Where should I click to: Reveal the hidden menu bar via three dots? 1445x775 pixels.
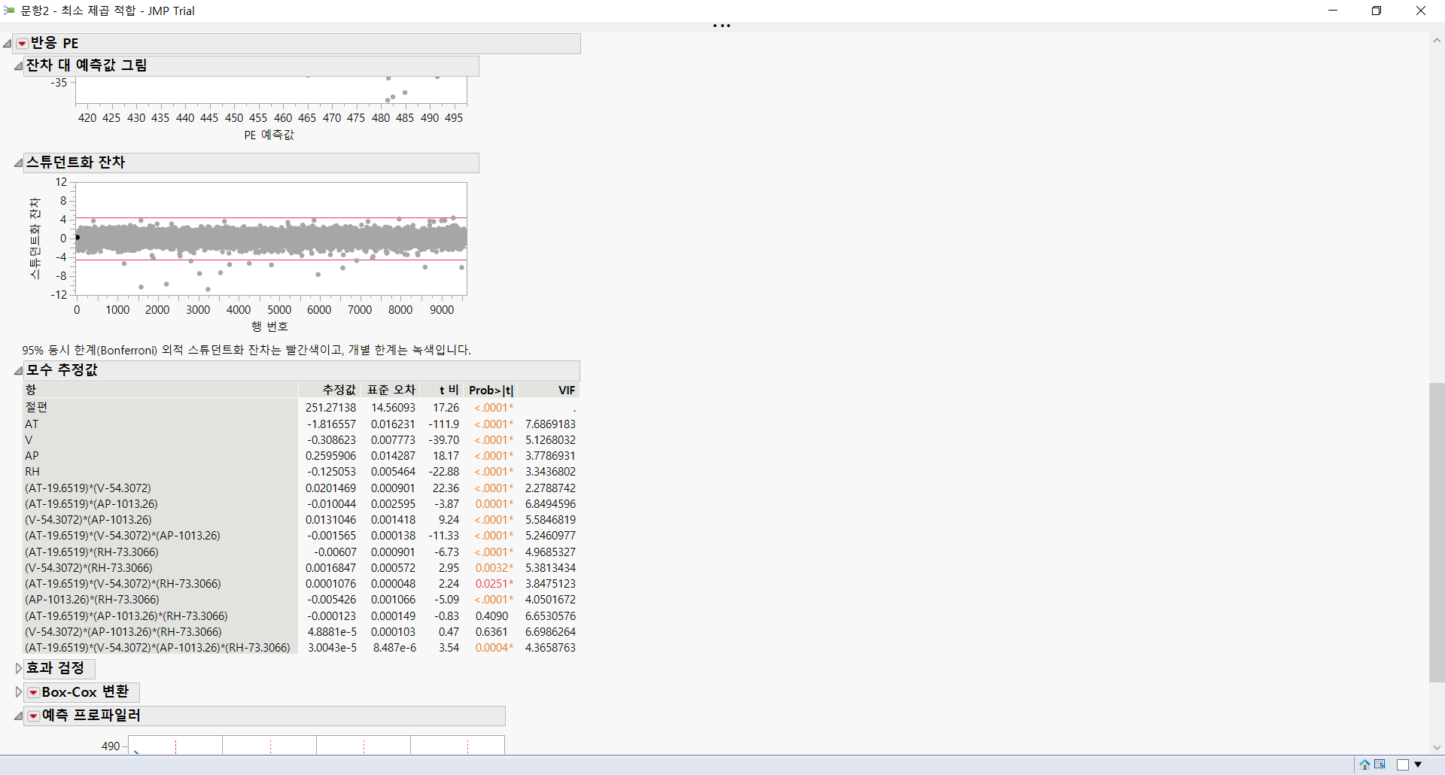(722, 26)
